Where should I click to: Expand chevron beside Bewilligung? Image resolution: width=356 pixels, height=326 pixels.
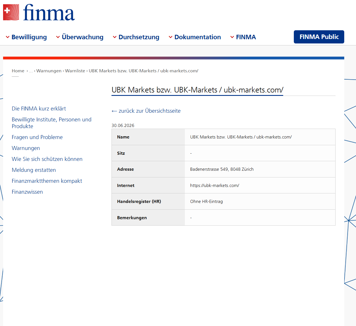8,37
